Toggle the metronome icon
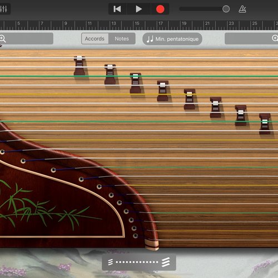278x278 pixels. coord(242,9)
